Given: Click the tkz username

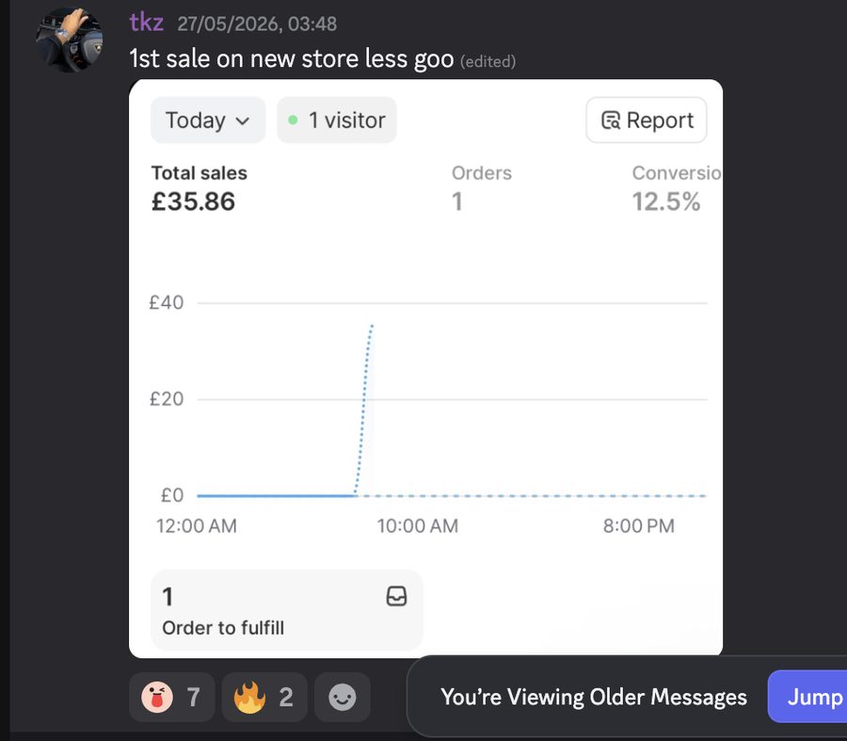Looking at the screenshot, I should click(x=147, y=23).
